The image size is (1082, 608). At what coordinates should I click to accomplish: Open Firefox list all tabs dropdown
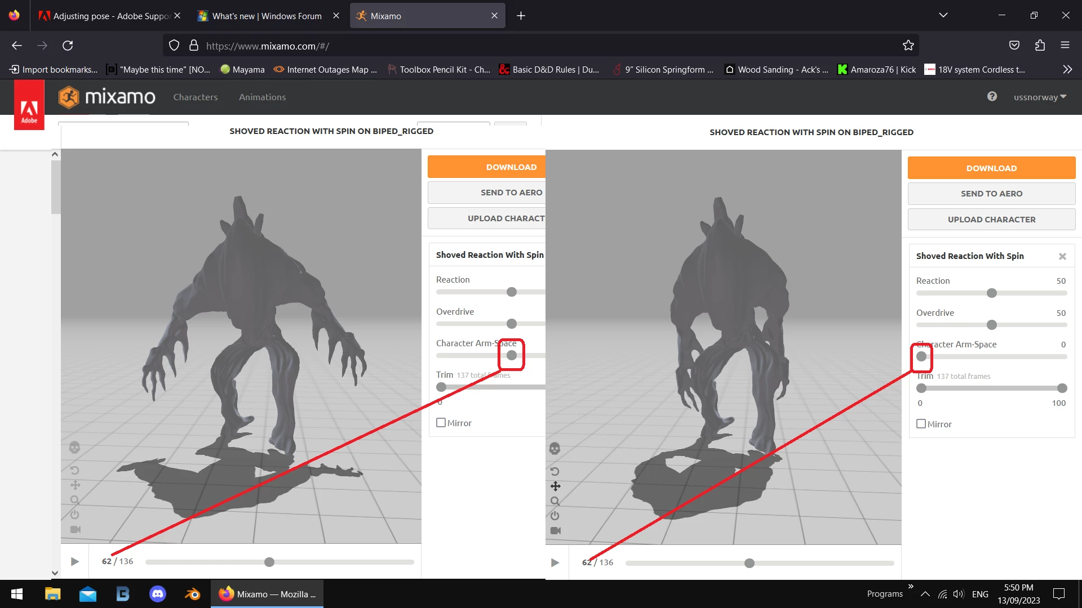(x=943, y=15)
